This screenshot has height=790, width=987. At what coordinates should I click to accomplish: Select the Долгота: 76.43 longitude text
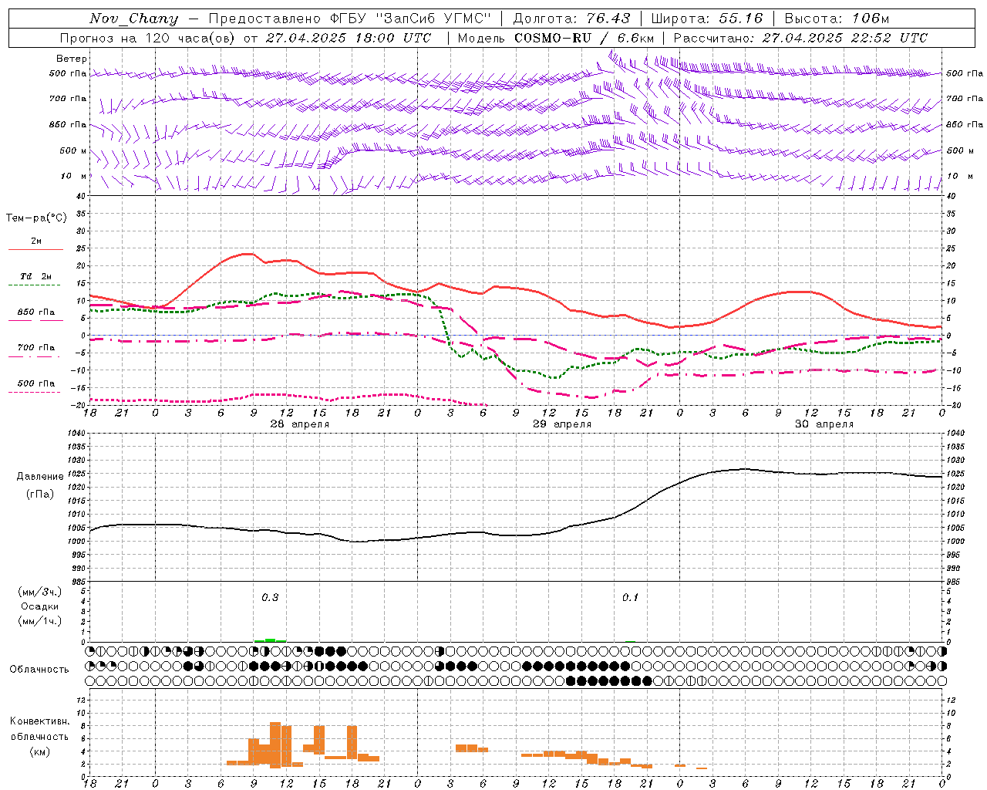(571, 19)
